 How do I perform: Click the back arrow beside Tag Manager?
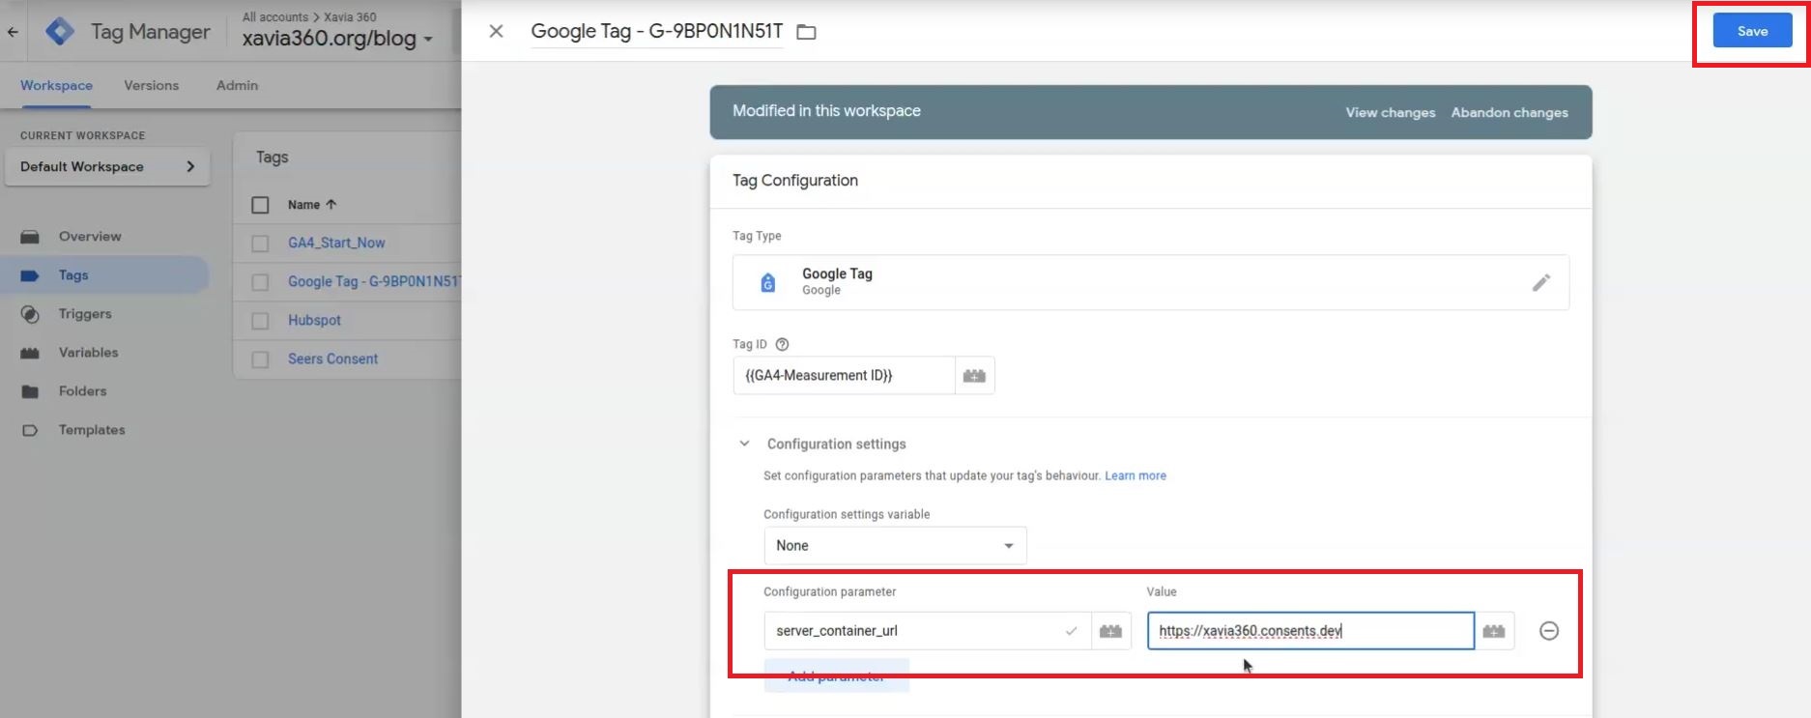coord(13,32)
